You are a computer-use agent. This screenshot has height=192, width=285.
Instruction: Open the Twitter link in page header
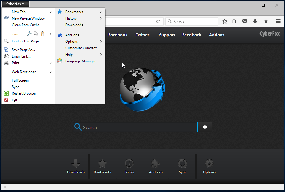pyautogui.click(x=142, y=35)
